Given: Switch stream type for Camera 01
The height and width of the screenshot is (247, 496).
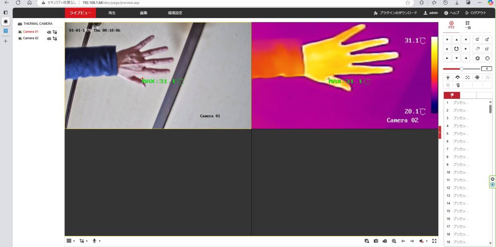Looking at the screenshot, I should [x=55, y=32].
